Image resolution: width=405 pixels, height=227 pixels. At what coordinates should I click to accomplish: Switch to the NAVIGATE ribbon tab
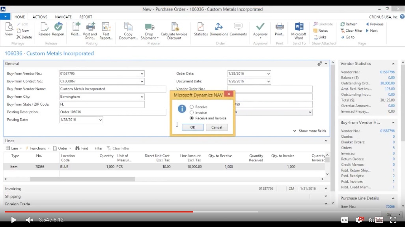[63, 17]
